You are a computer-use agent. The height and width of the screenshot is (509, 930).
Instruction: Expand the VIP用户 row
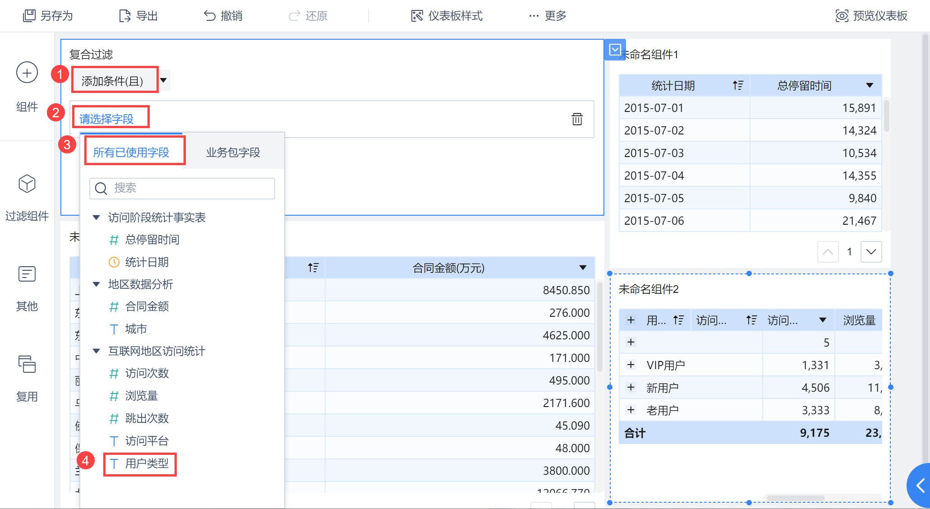(x=631, y=365)
